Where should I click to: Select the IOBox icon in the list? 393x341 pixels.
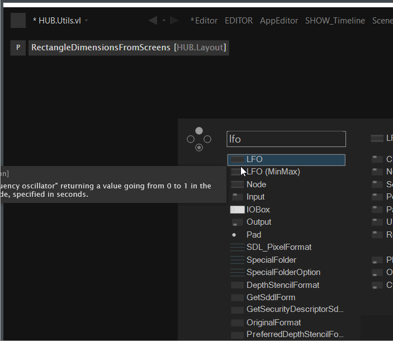(x=238, y=210)
